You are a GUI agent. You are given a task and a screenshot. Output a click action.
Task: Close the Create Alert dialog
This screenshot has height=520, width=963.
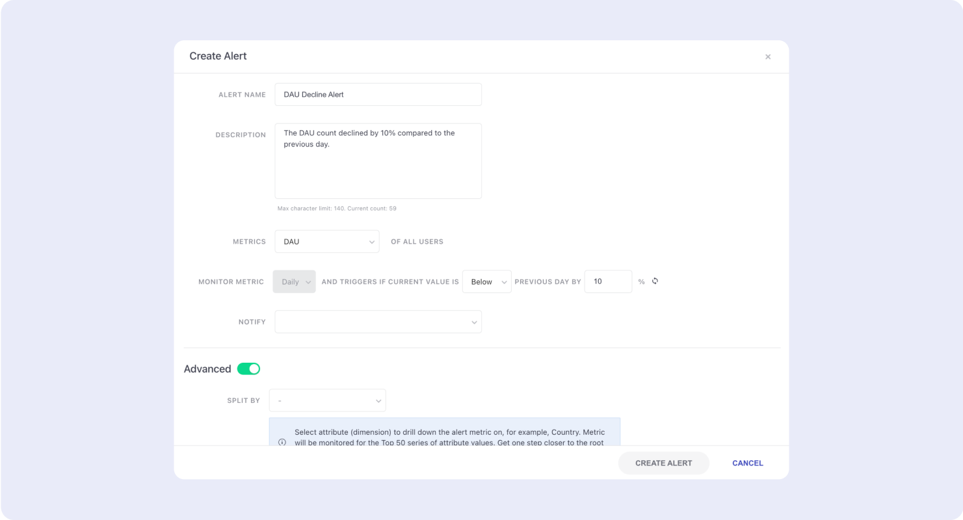coord(768,57)
